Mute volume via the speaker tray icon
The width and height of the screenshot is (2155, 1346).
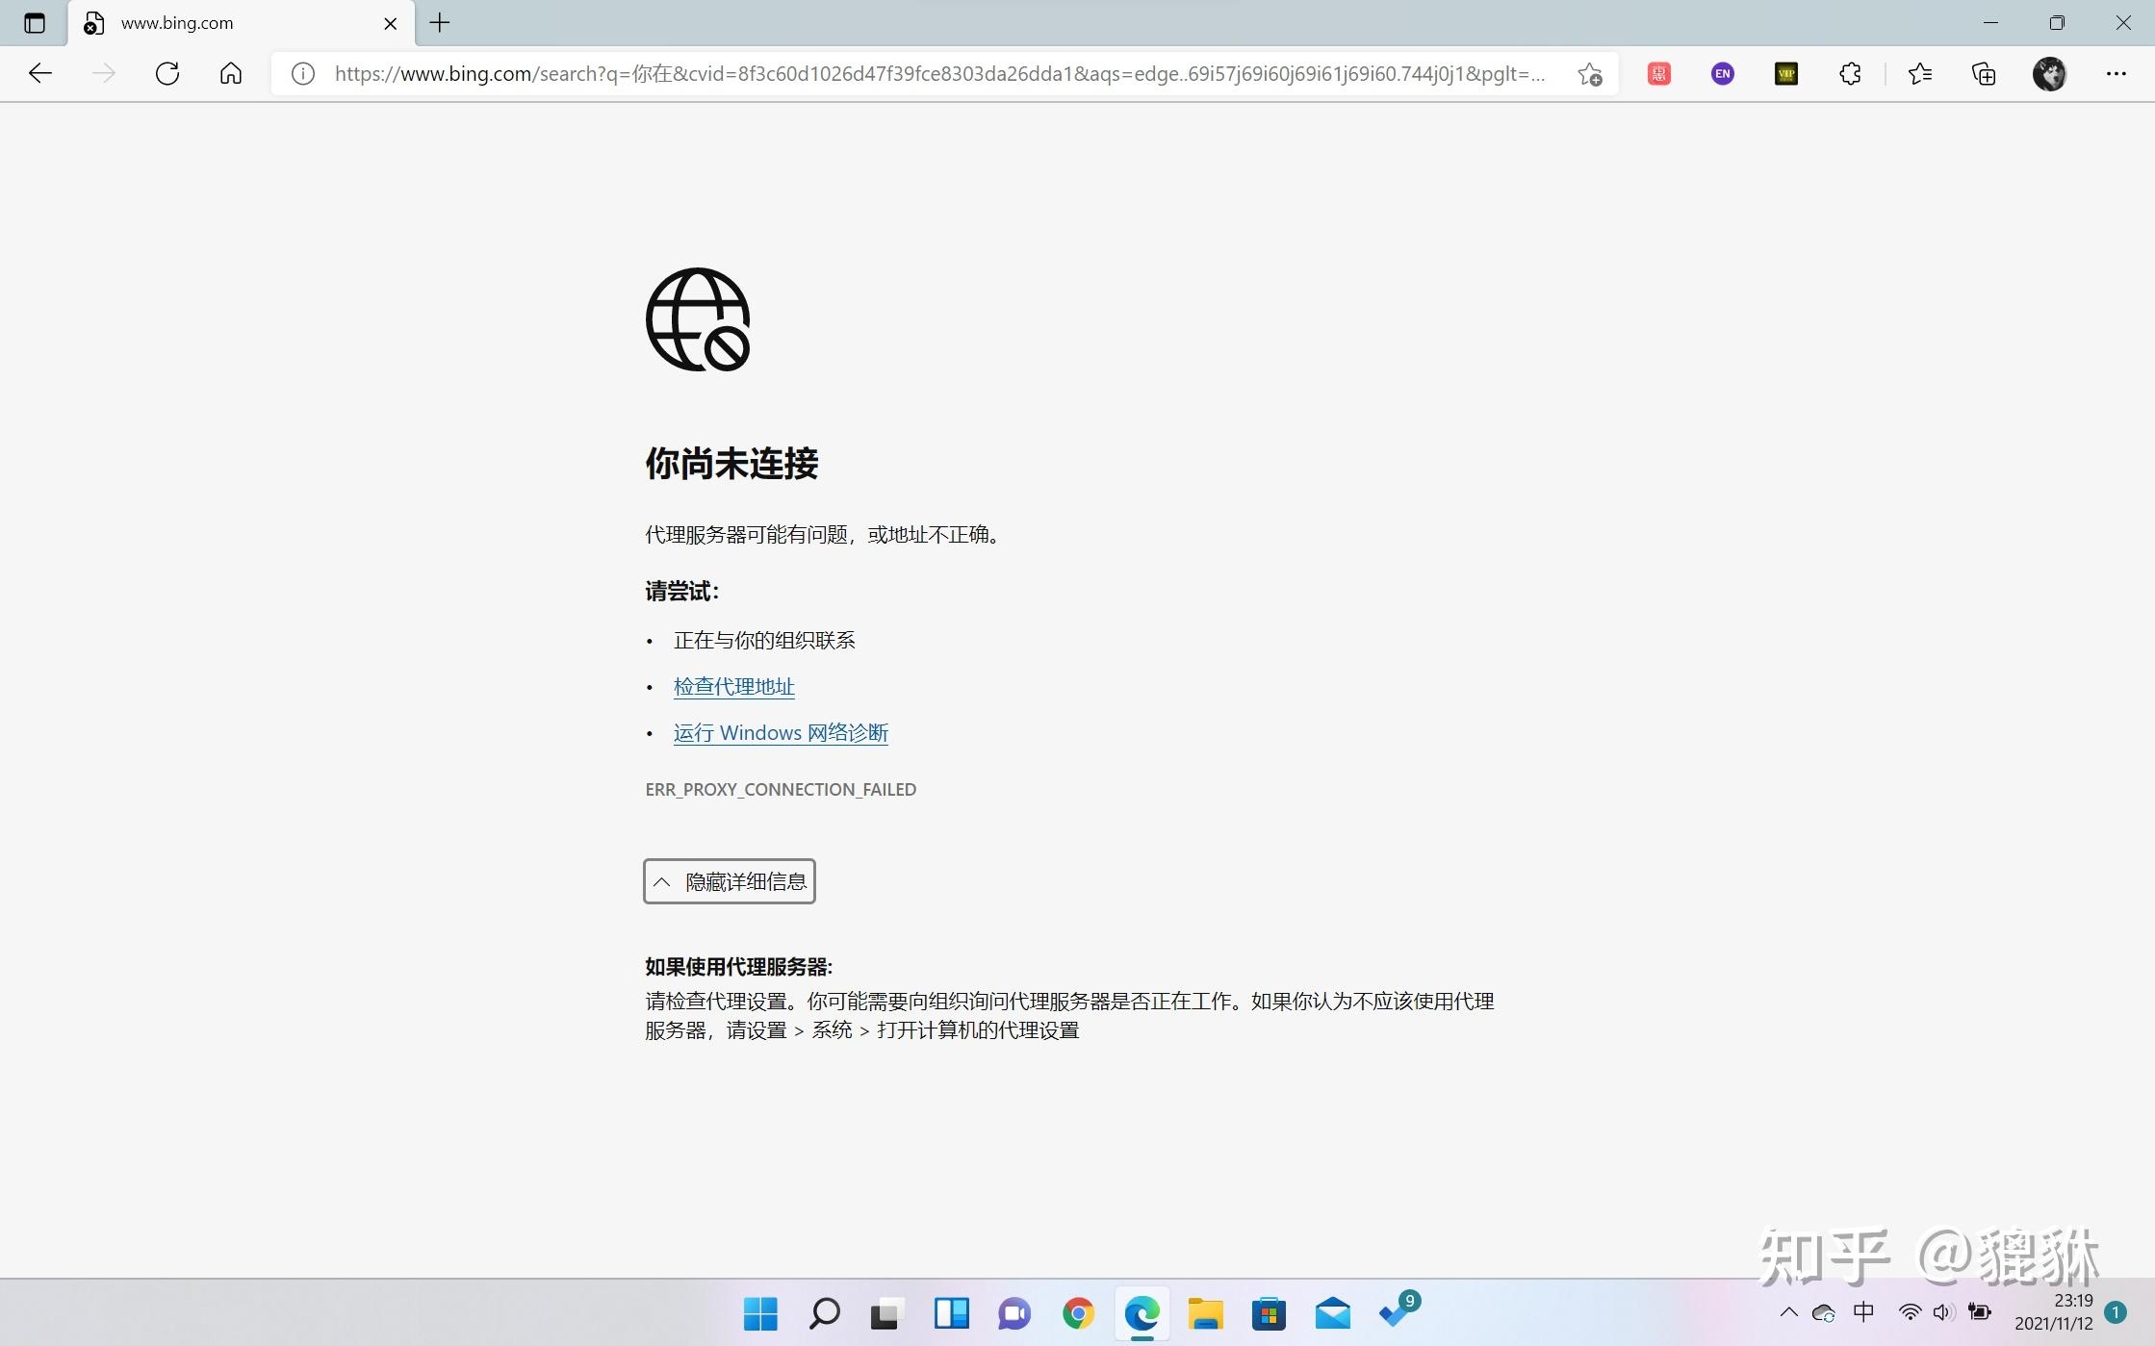click(1941, 1311)
